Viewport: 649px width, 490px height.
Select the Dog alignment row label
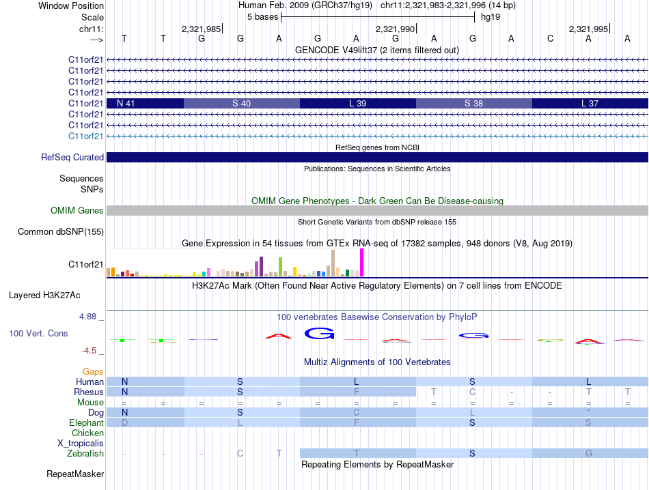96,413
